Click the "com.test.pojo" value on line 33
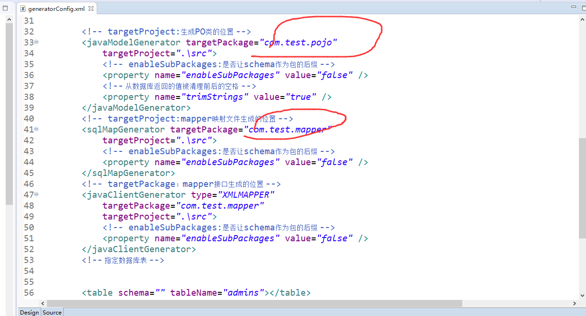 click(298, 43)
